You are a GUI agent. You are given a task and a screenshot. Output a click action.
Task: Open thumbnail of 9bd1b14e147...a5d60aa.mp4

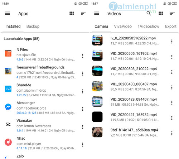tap(97, 132)
